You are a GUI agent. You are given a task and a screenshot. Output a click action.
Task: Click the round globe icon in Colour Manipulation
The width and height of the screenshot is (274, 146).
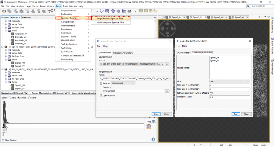pyautogui.click(x=149, y=126)
